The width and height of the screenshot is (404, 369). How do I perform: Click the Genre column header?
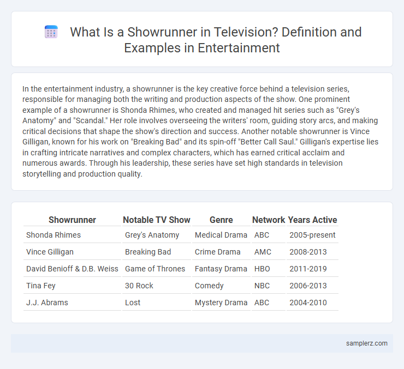(x=221, y=220)
